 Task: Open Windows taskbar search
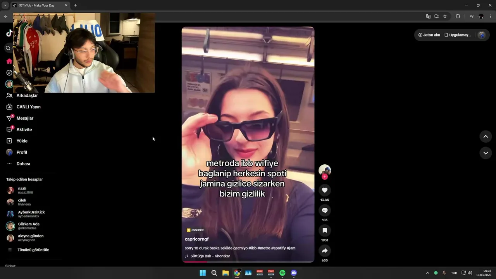click(x=214, y=273)
